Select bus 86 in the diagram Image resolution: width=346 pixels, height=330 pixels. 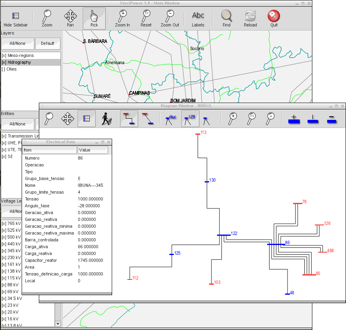point(276,244)
